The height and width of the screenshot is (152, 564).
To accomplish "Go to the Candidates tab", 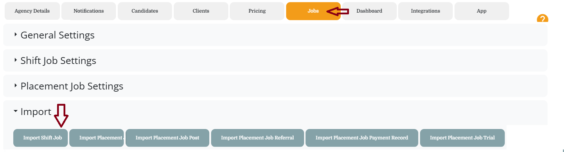I will pos(145,11).
